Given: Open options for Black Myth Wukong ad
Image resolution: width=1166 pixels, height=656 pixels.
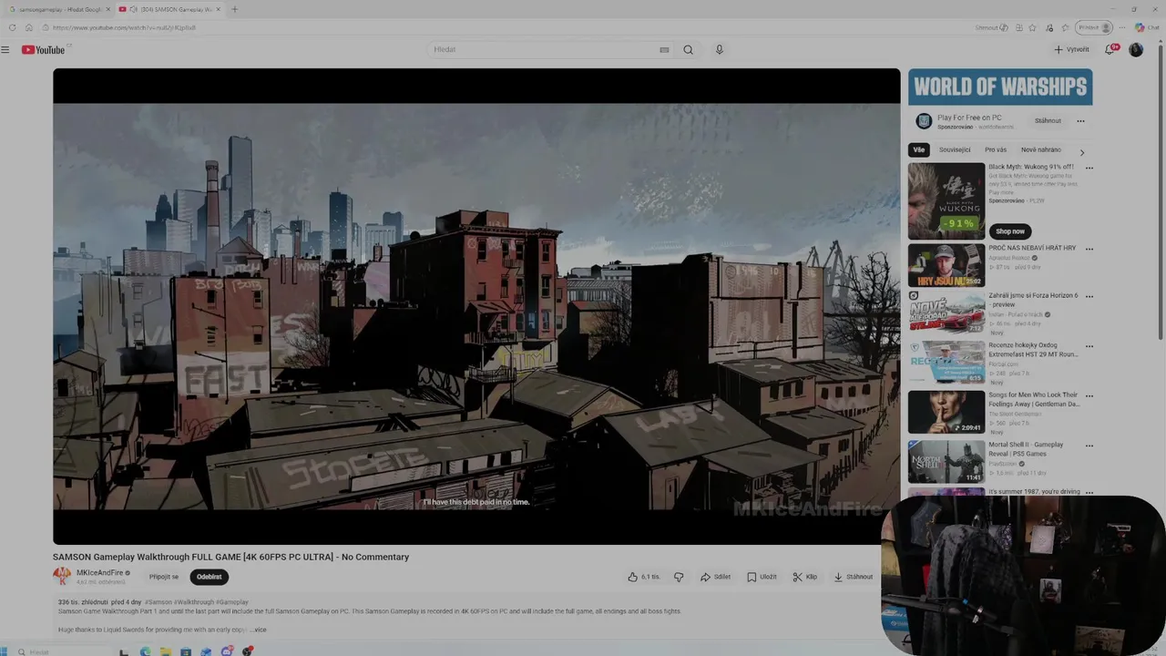Looking at the screenshot, I should pos(1089,169).
